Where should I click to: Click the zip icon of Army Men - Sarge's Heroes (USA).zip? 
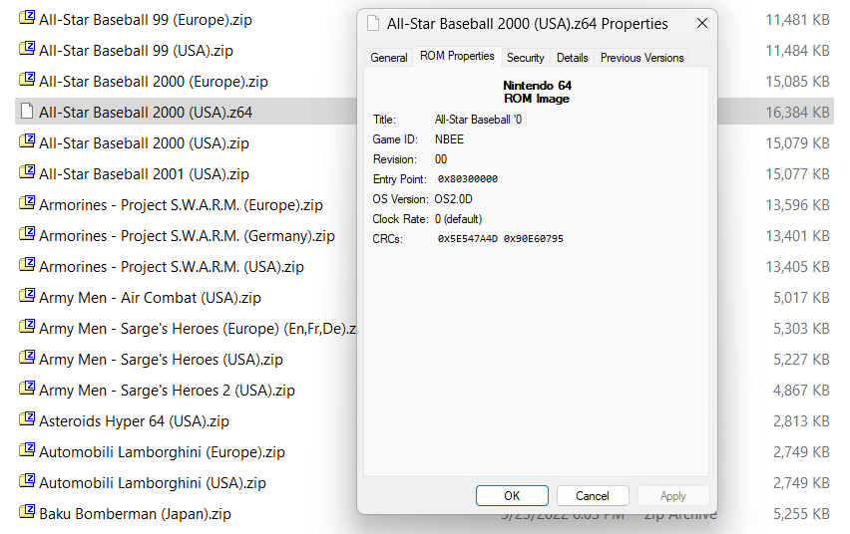click(27, 358)
